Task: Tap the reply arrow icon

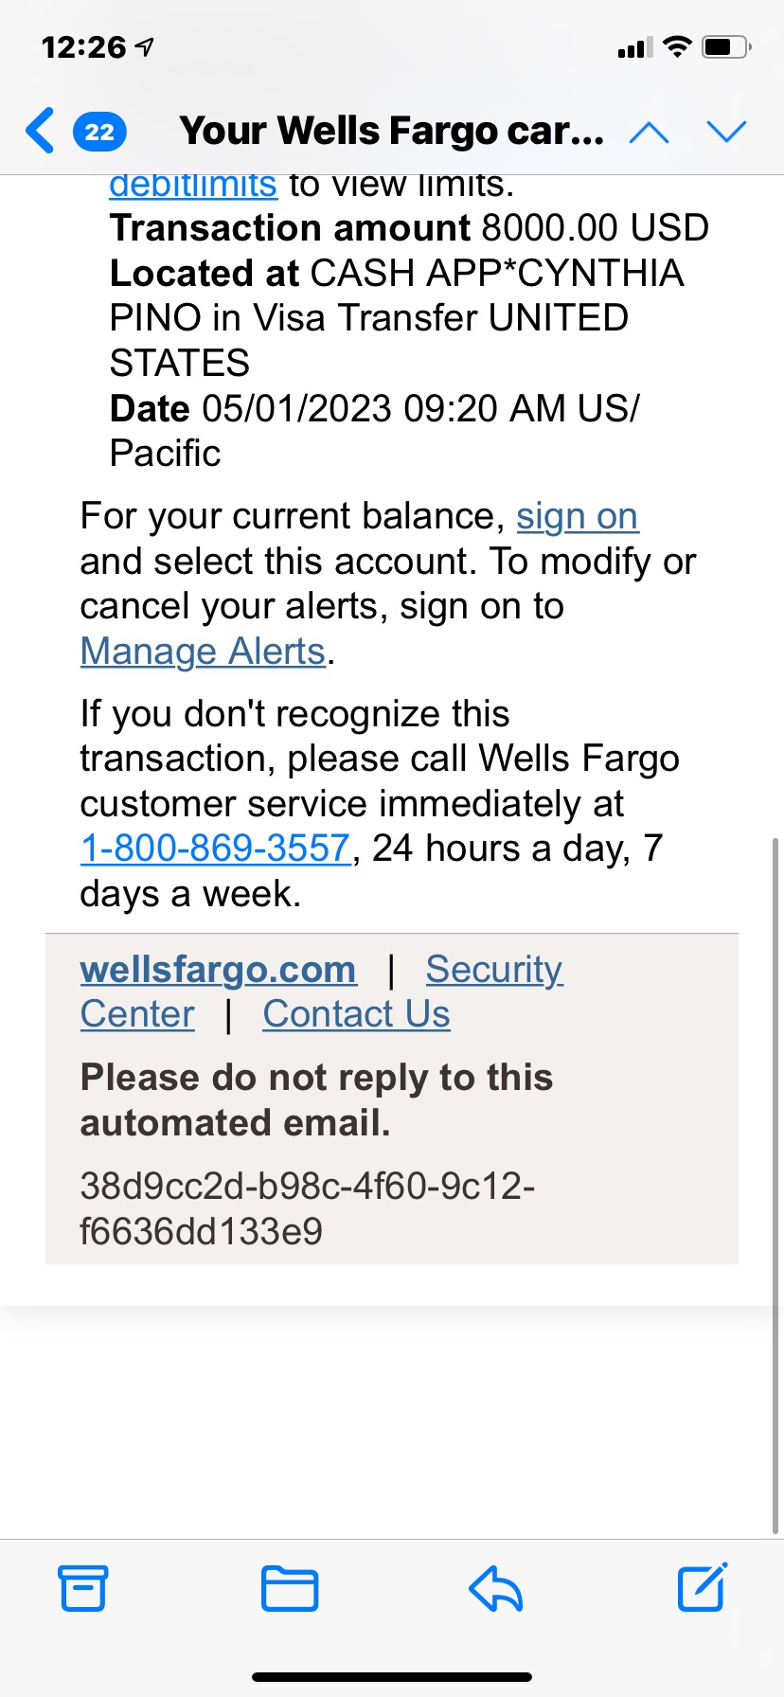Action: coord(496,1588)
